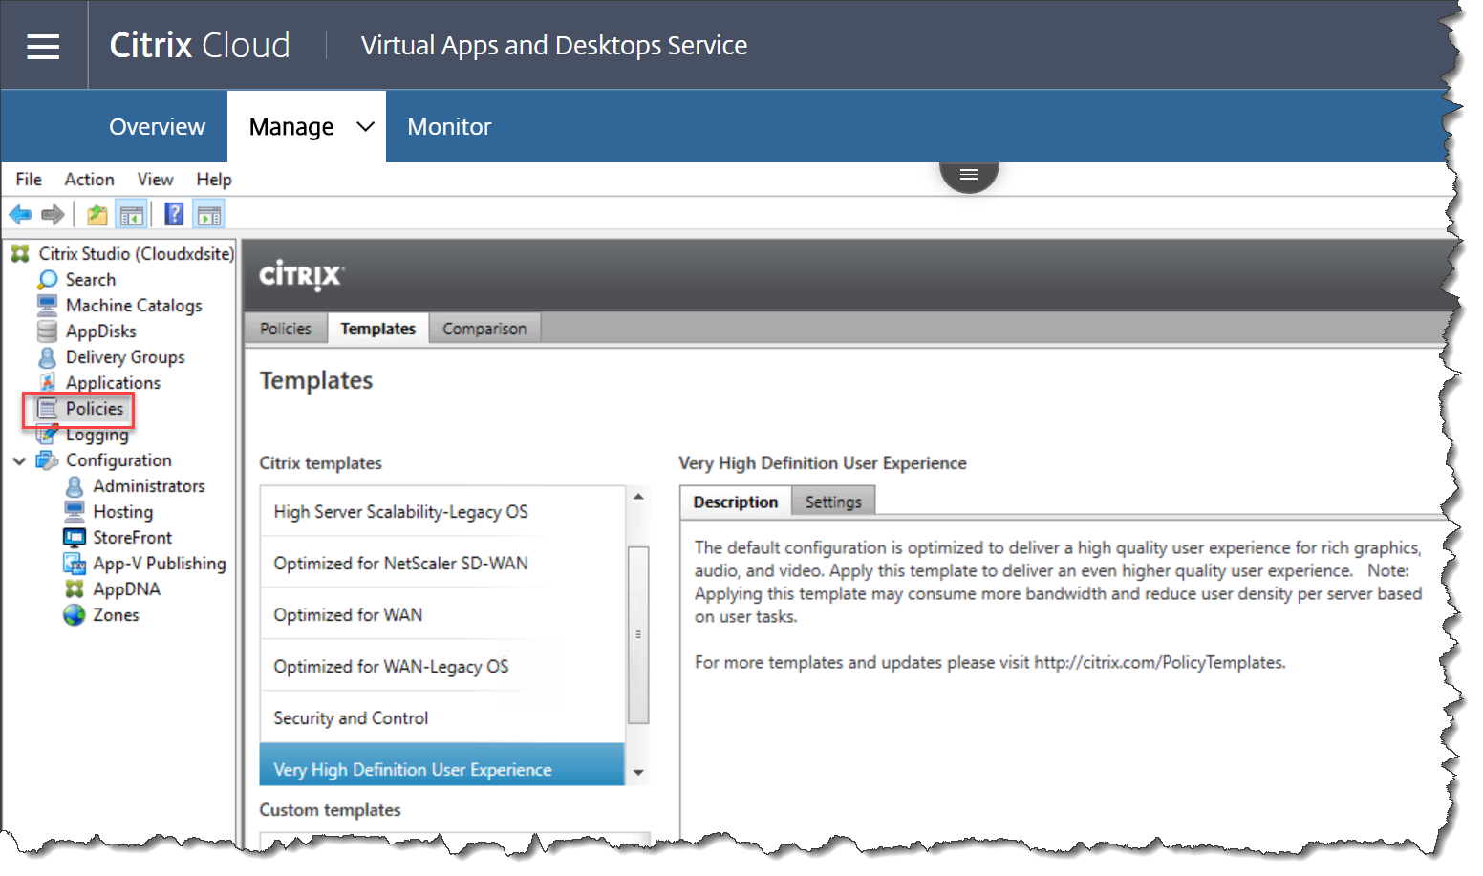
Task: Collapse the Configuration tree node
Action: 19,460
